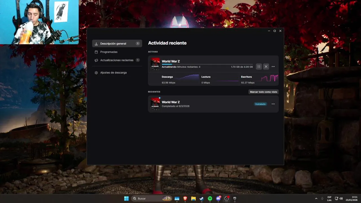Click World War Z thumbnail in Activas
This screenshot has height=203, width=361.
coord(155,64)
